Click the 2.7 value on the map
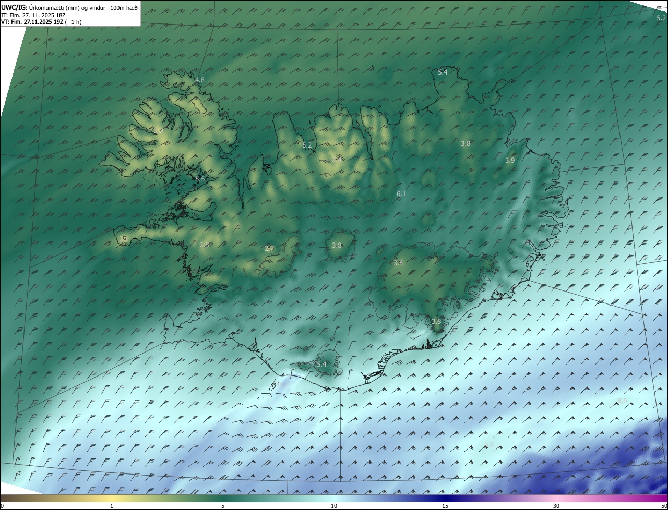This screenshot has width=668, height=510. [269, 249]
